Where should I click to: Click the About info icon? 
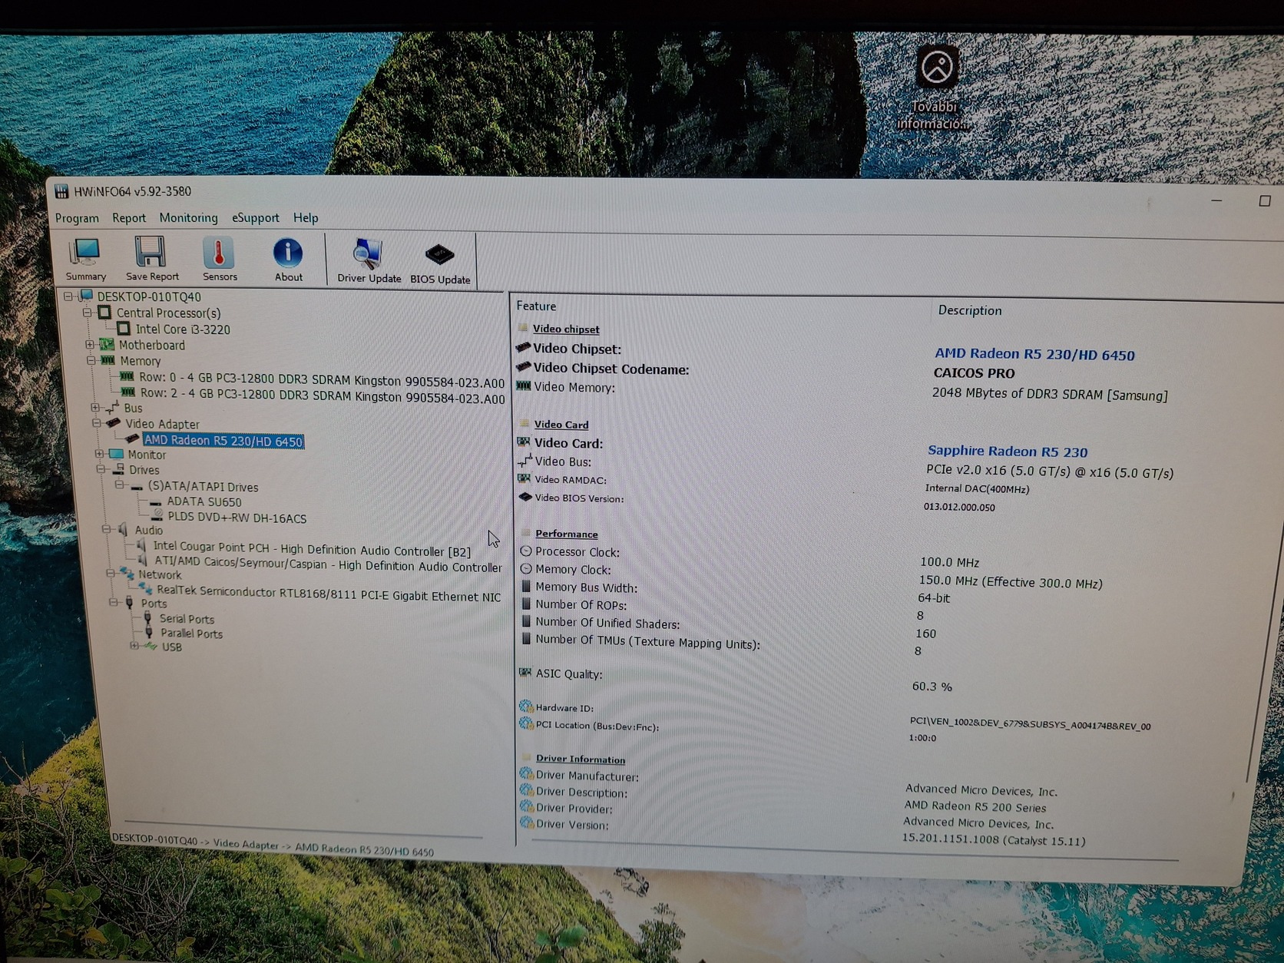(x=288, y=253)
